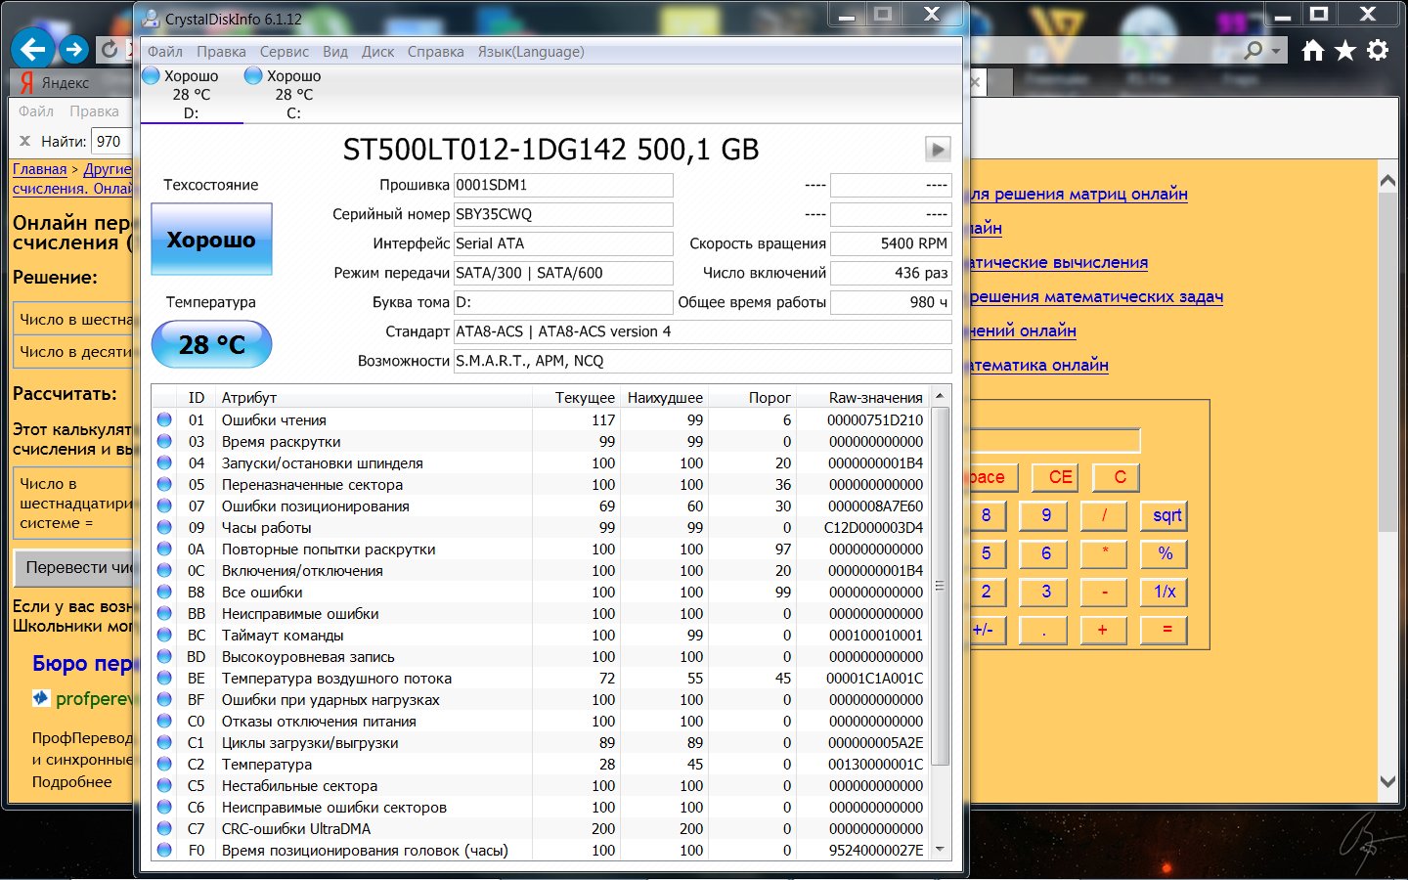The width and height of the screenshot is (1408, 880).
Task: Click the CrystalDiskInfo title bar app icon
Action: (x=151, y=19)
